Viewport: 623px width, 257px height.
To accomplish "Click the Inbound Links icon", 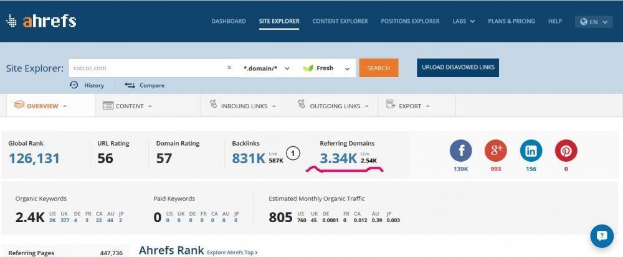I will (214, 105).
